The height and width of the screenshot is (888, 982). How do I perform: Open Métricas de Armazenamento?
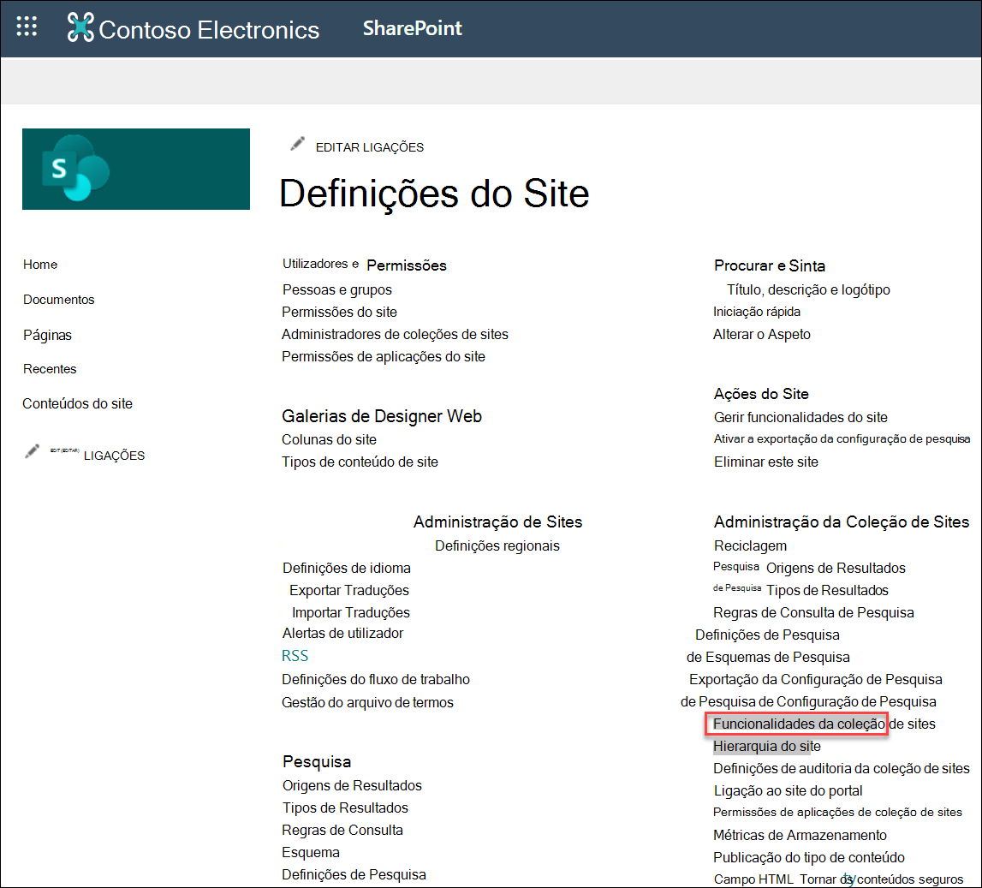800,835
